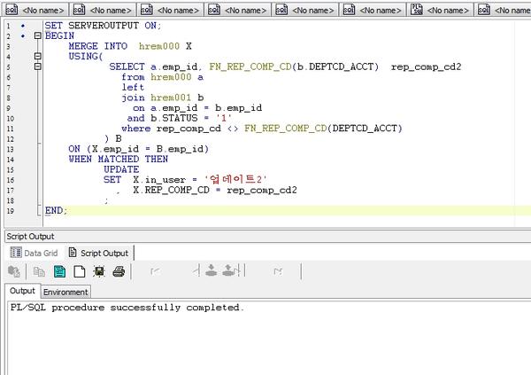
Task: Click 'b.STATUS' condition on line 10
Action: point(173,119)
